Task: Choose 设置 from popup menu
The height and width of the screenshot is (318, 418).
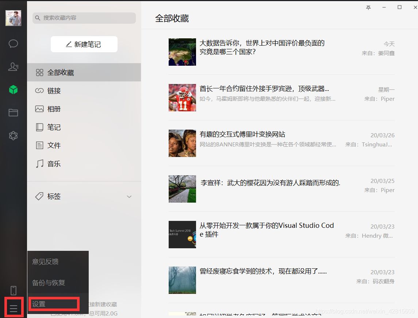Action: tap(58, 304)
